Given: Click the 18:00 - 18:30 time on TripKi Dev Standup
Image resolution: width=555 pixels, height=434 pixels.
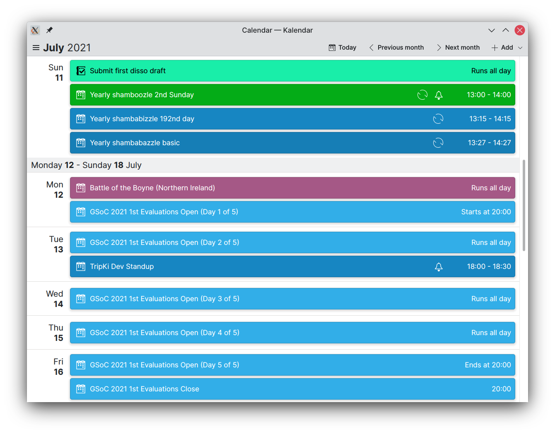Looking at the screenshot, I should (489, 266).
